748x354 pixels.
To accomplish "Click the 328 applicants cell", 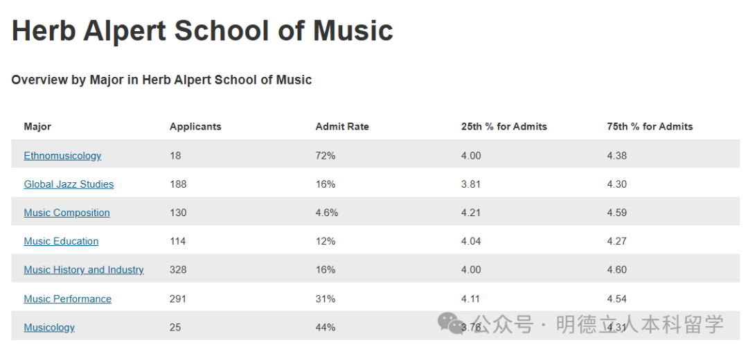I will 178,269.
